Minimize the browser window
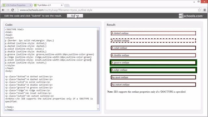The height and width of the screenshot is (117, 208). (194, 2)
